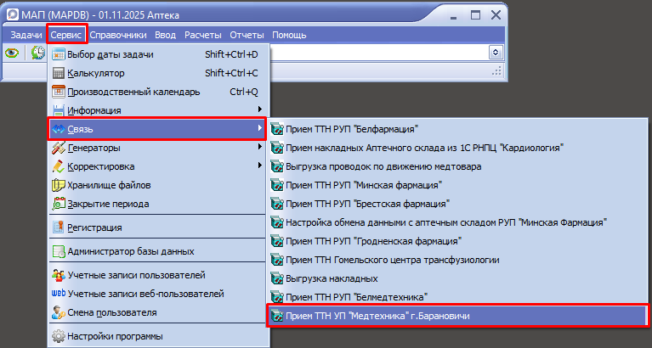Click the Производственный календарь icon

59,92
